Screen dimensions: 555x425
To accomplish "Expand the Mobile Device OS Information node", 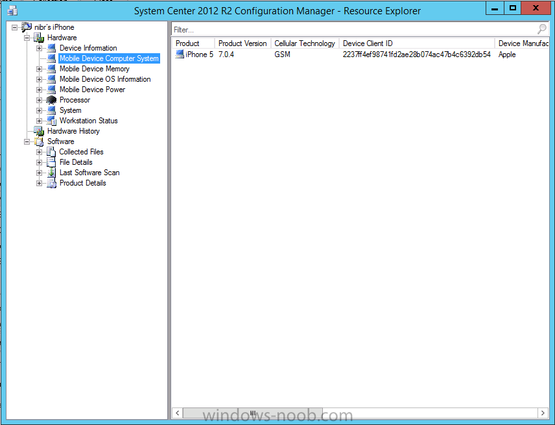I will click(x=40, y=79).
